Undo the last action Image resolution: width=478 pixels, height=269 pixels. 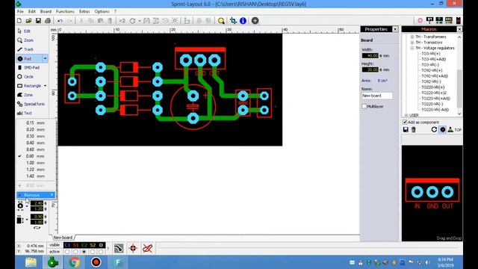[x=60, y=21]
